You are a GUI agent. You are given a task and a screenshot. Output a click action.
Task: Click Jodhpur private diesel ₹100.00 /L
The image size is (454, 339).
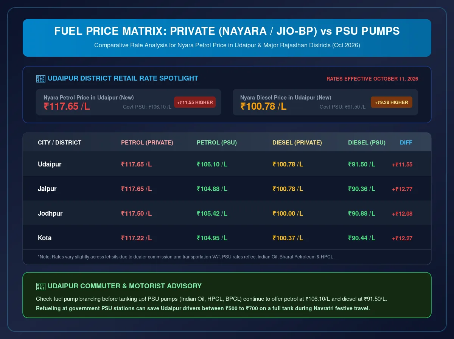pos(288,213)
